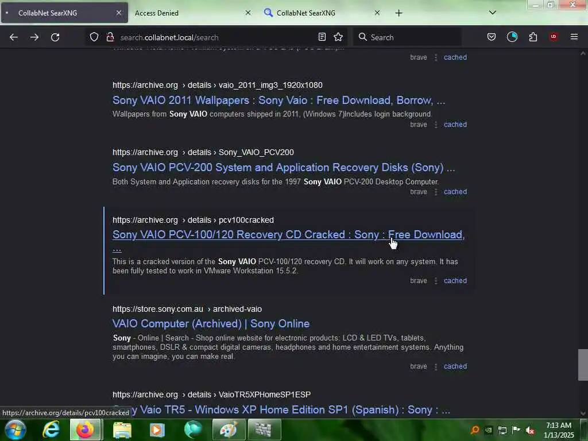Reload the current page
This screenshot has width=588, height=441.
tap(55, 37)
